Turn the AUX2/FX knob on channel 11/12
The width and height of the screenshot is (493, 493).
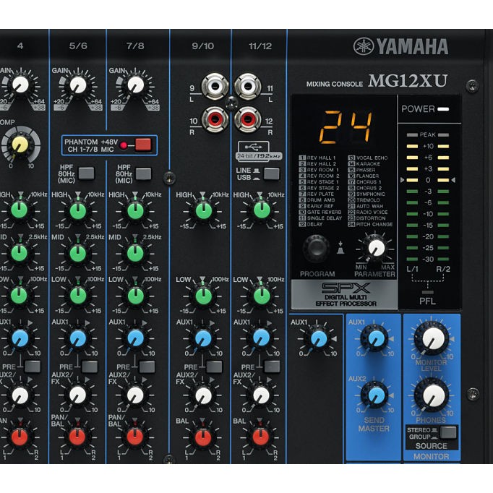tap(261, 395)
